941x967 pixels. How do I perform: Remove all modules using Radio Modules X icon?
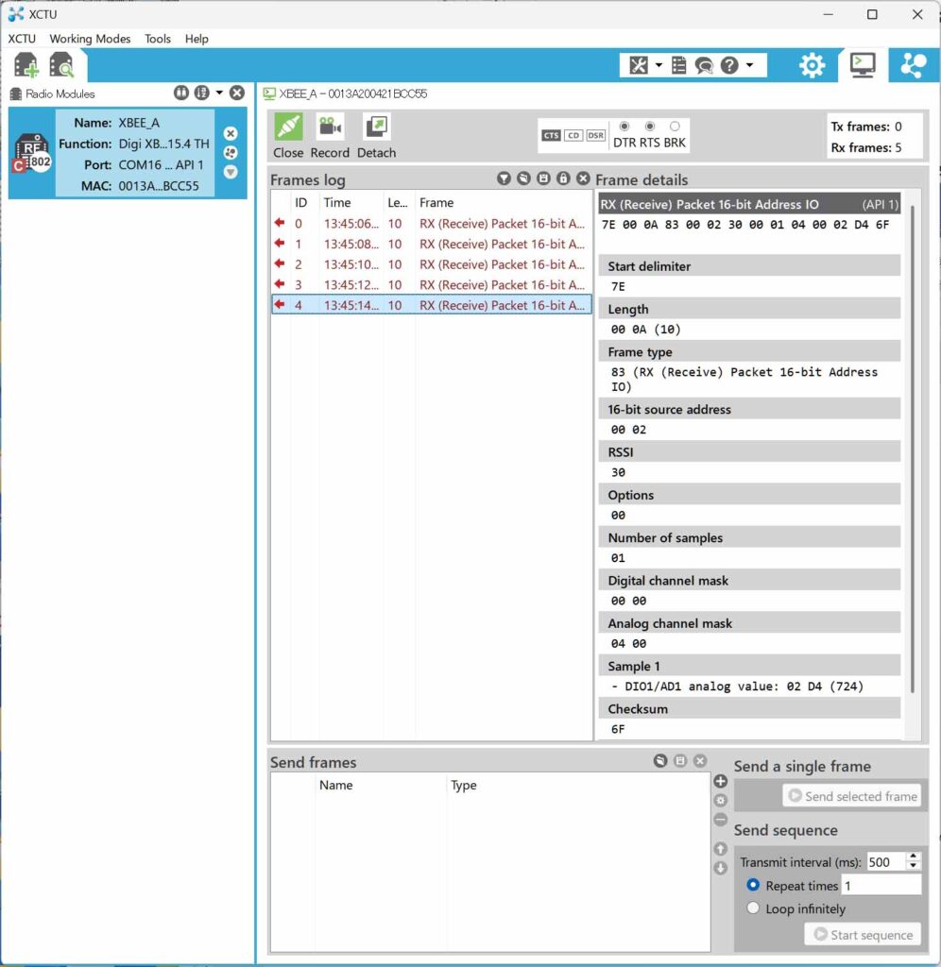237,93
